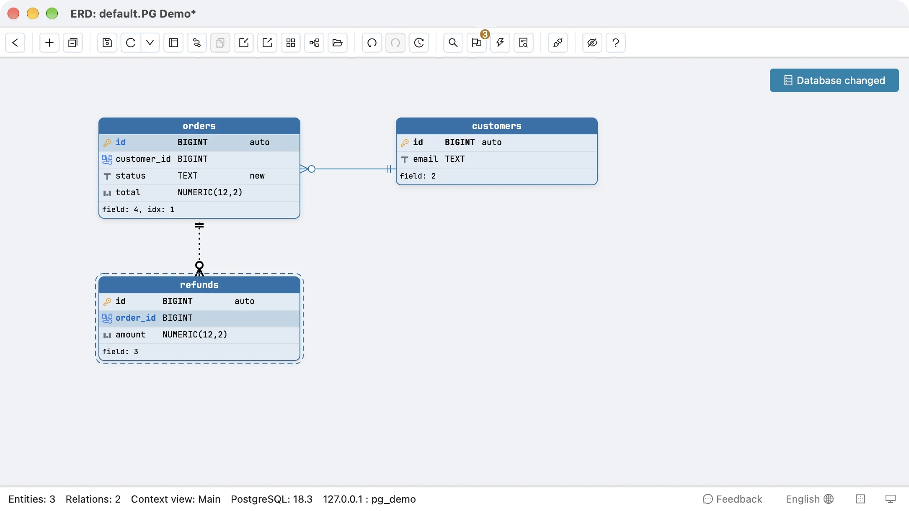Open the flags icon with badge 3
Image resolution: width=909 pixels, height=511 pixels.
477,43
